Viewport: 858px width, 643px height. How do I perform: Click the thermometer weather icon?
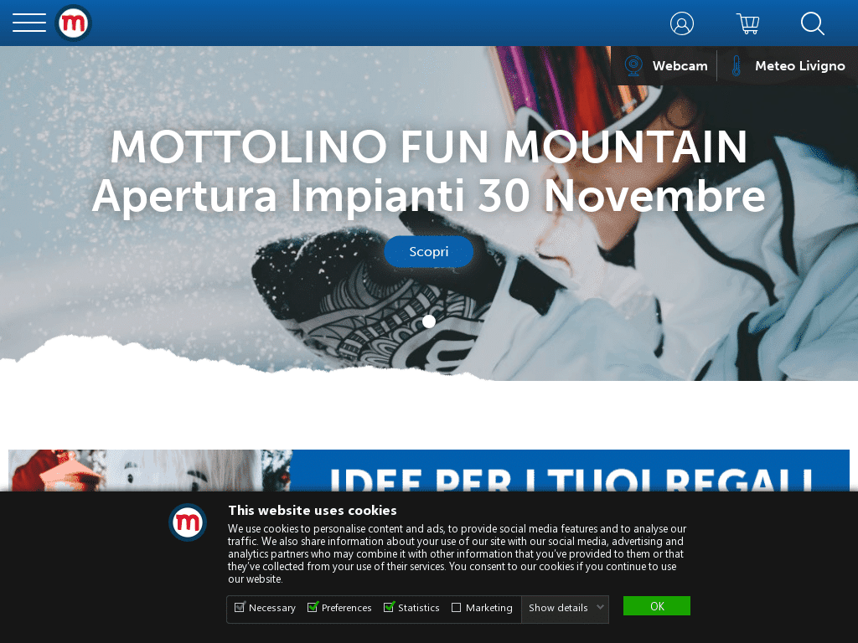click(737, 65)
